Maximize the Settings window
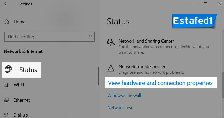 205,4
